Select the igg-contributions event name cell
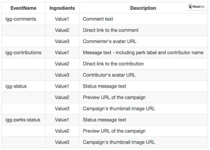210x150 pixels. 23,52
